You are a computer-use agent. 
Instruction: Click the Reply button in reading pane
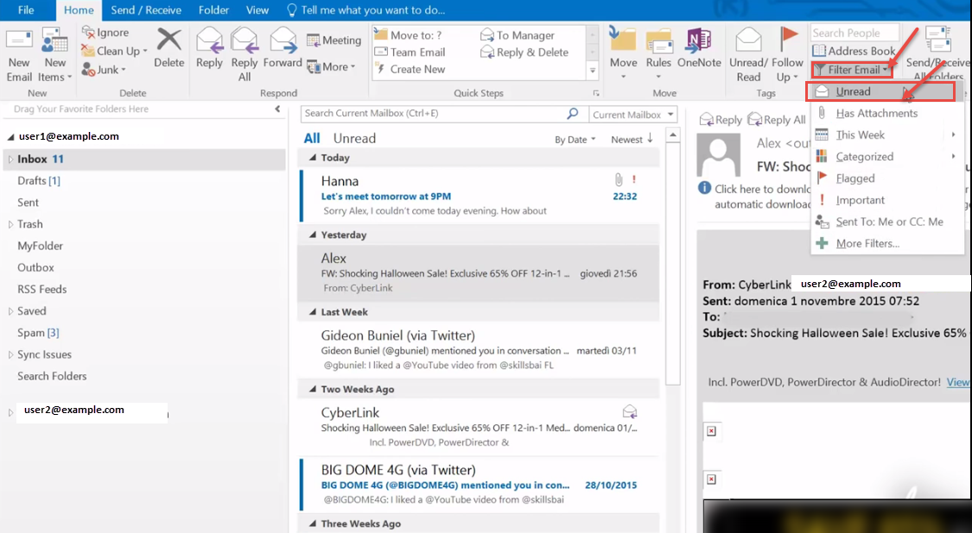coord(721,120)
